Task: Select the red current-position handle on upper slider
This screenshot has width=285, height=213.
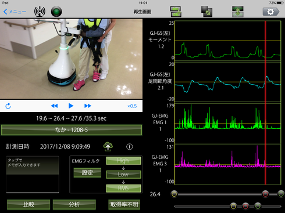Action: point(265,194)
